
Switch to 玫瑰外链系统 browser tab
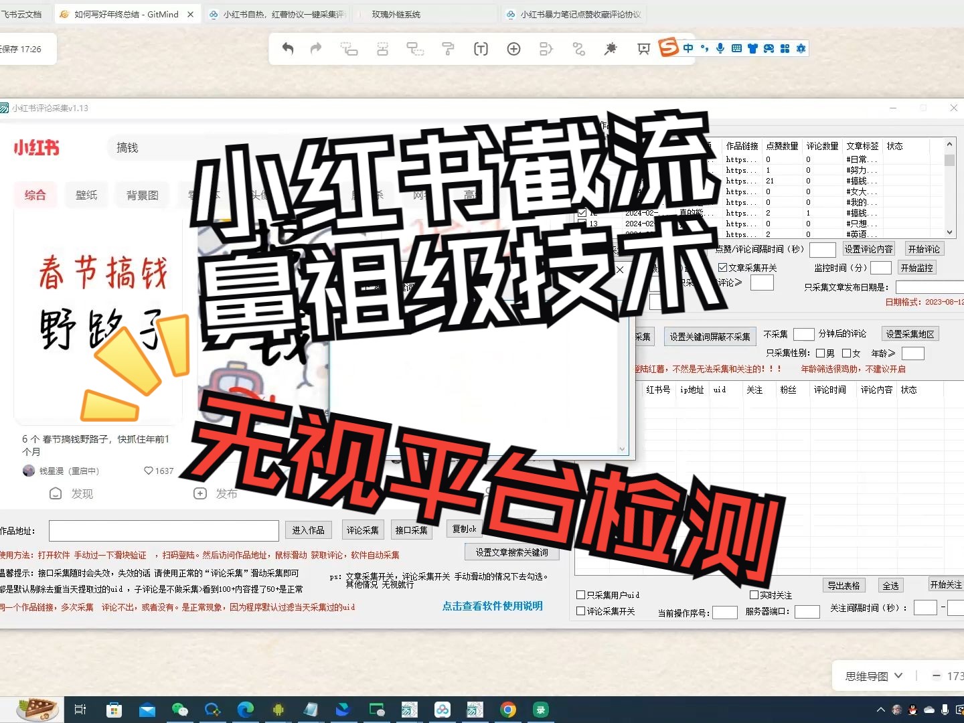(424, 14)
